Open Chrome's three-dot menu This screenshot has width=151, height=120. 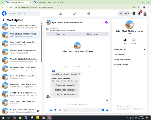(x=148, y=7)
